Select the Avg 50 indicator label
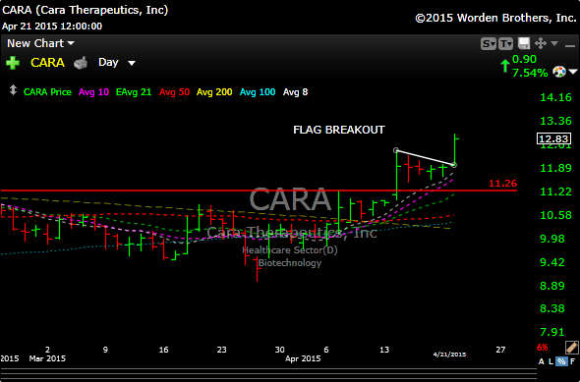The width and height of the screenshot is (580, 382). point(174,92)
